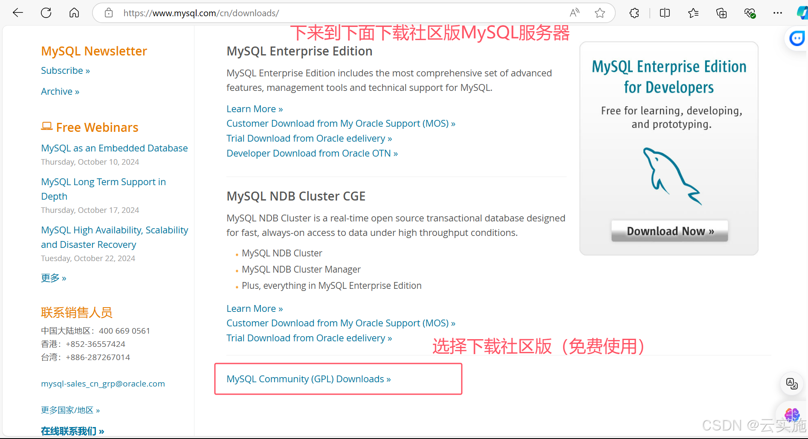
Task: Open the 更多国家/地区 link
Action: (x=70, y=410)
